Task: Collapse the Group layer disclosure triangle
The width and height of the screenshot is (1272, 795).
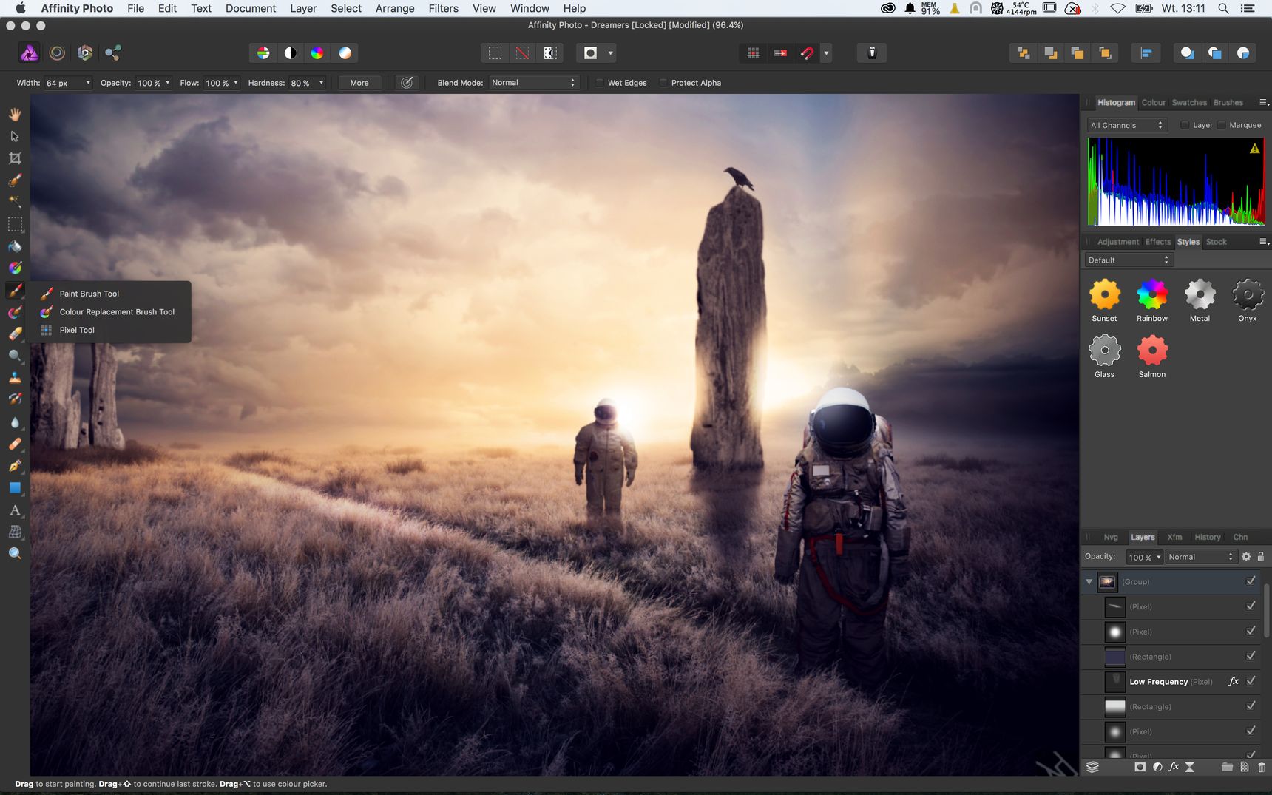Action: 1089,582
